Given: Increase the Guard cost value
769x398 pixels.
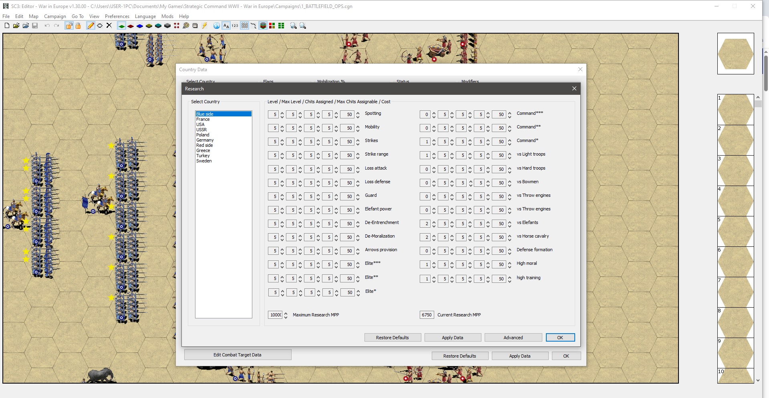Looking at the screenshot, I should (358, 195).
